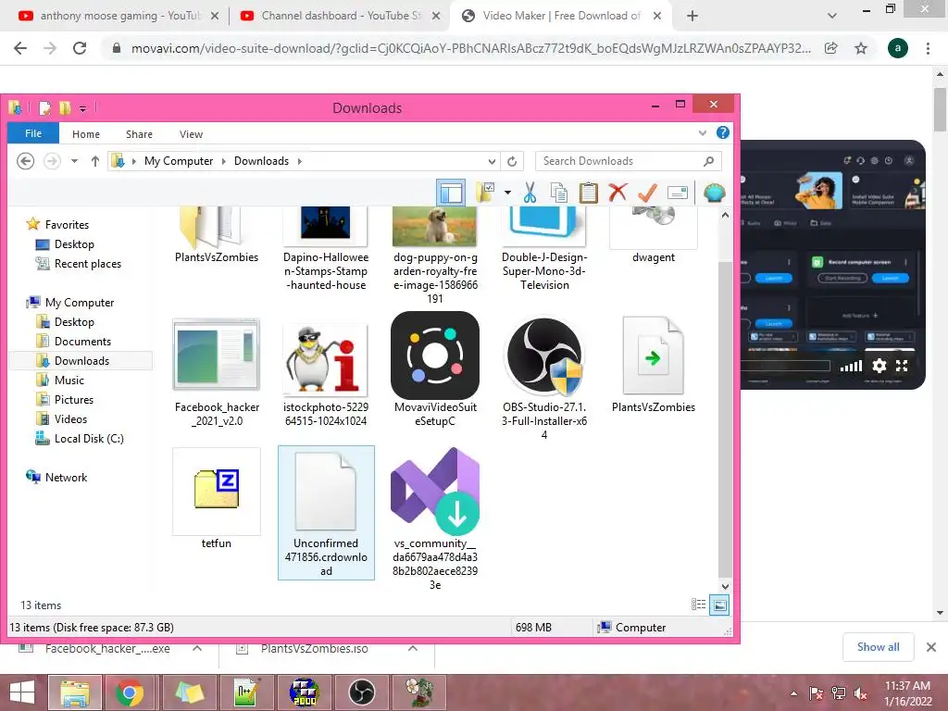Select Videos in navigation pane
The height and width of the screenshot is (711, 948).
(x=70, y=419)
